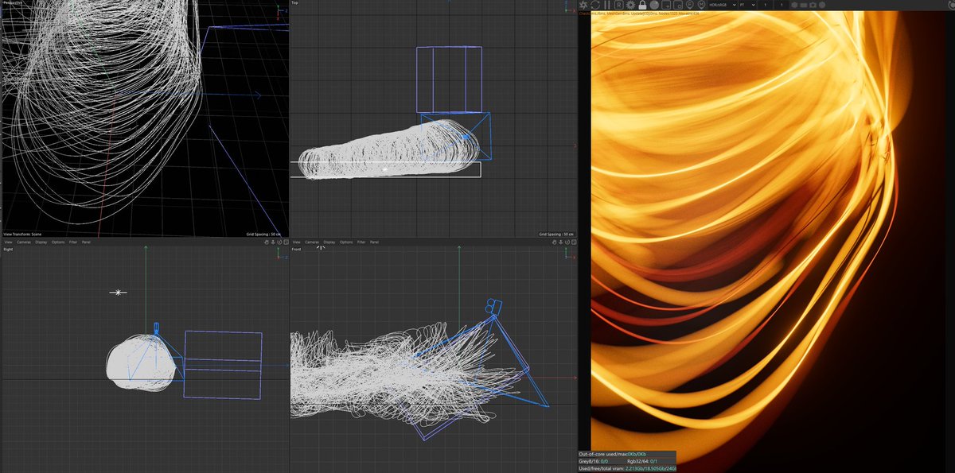This screenshot has width=955, height=473.
Task: Click the 'Top' viewport label
Action: (x=294, y=3)
